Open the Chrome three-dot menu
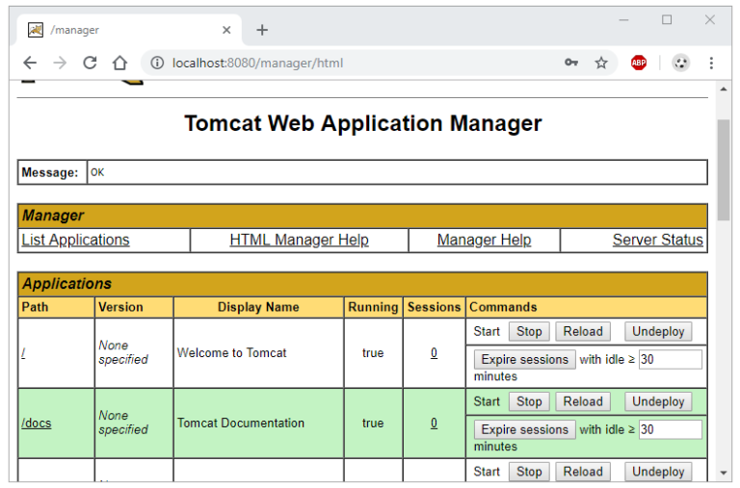This screenshot has height=488, width=740. coord(711,63)
